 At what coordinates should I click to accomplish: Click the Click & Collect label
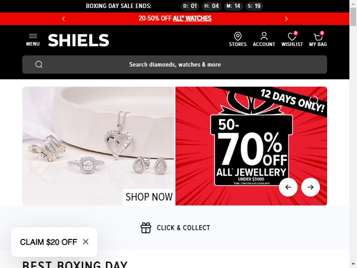(183, 228)
